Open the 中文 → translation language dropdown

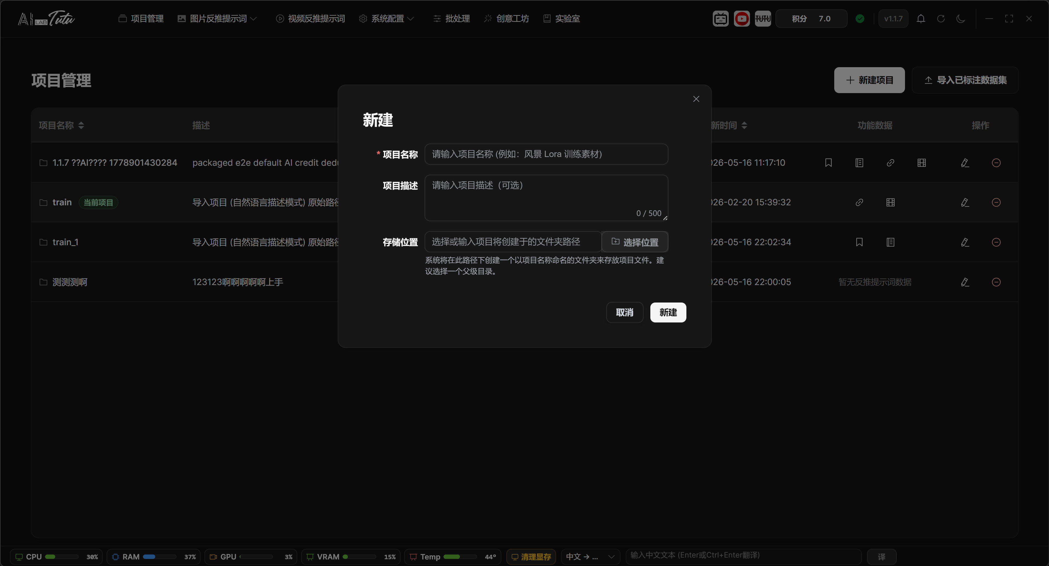click(x=590, y=556)
